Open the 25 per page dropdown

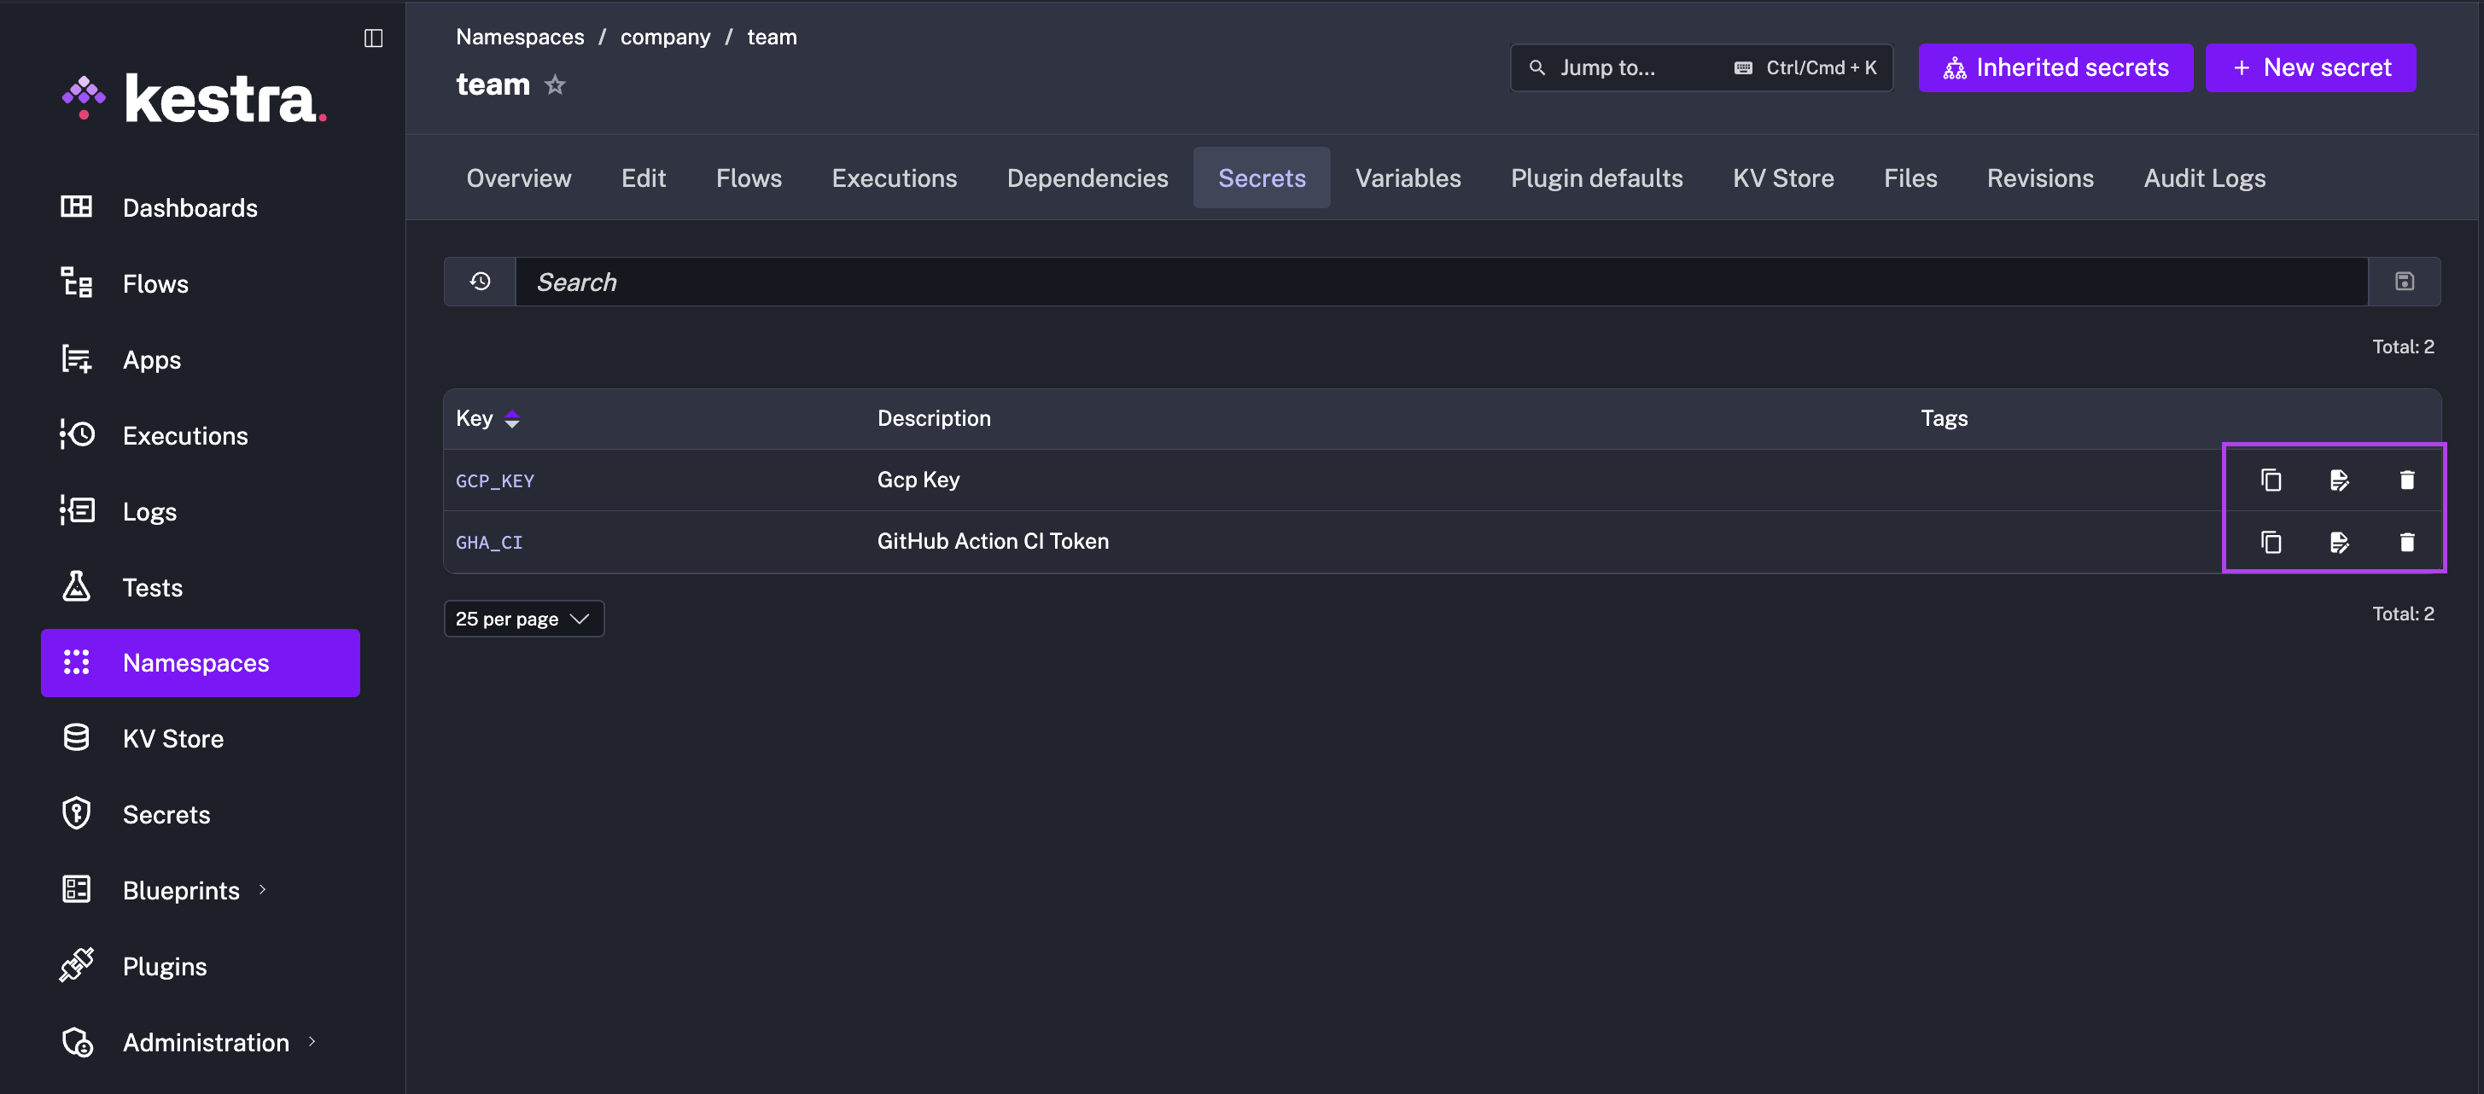[x=523, y=619]
